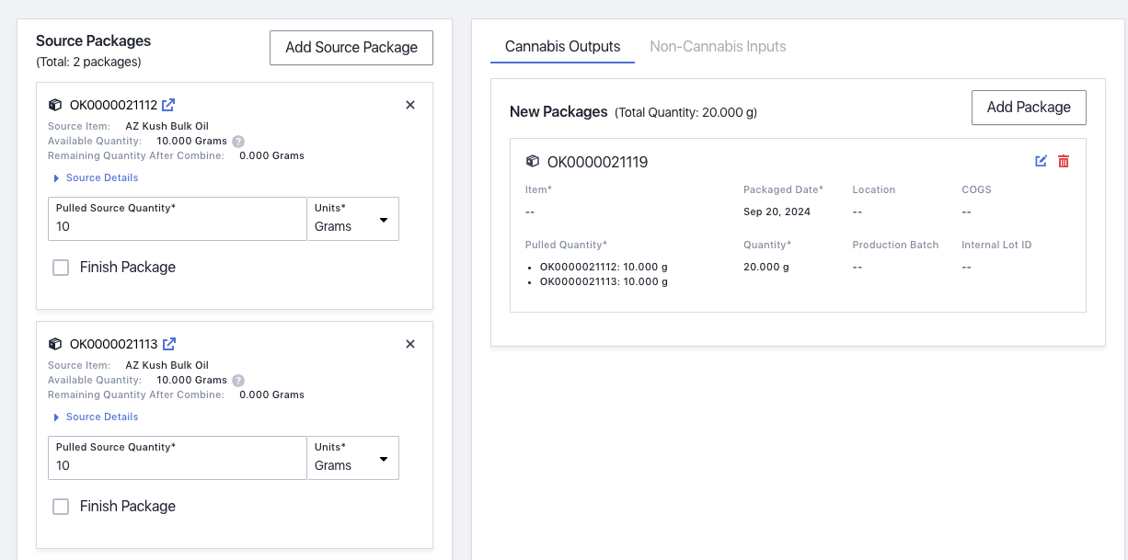
Task: Click the help icon next to OK0000021112 available quantity
Action: pos(238,141)
